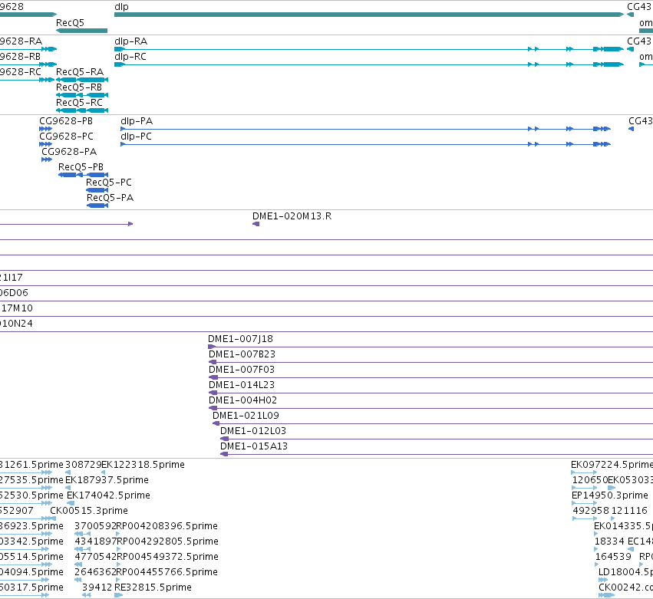Click the 4770542 feature label
This screenshot has width=653, height=599.
[95, 557]
